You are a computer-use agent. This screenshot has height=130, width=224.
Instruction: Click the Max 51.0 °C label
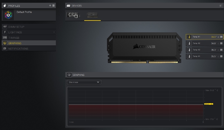tap(212, 90)
